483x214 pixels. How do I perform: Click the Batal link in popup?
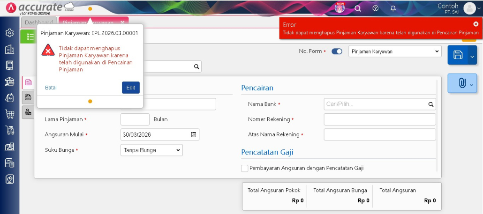tap(51, 88)
